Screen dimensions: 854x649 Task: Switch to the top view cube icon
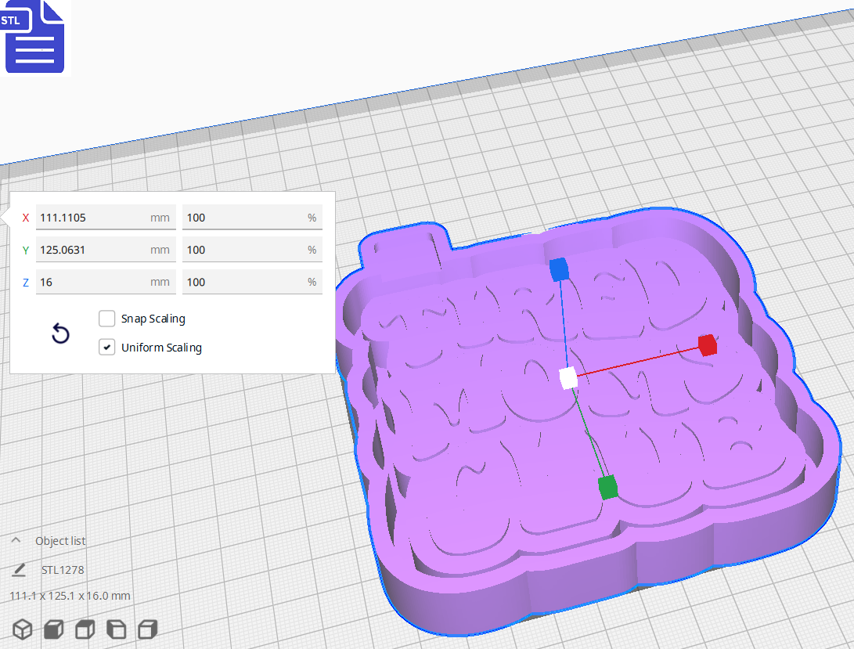coord(84,629)
